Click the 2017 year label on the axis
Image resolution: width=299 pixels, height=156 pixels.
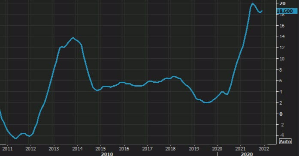click(x=147, y=149)
